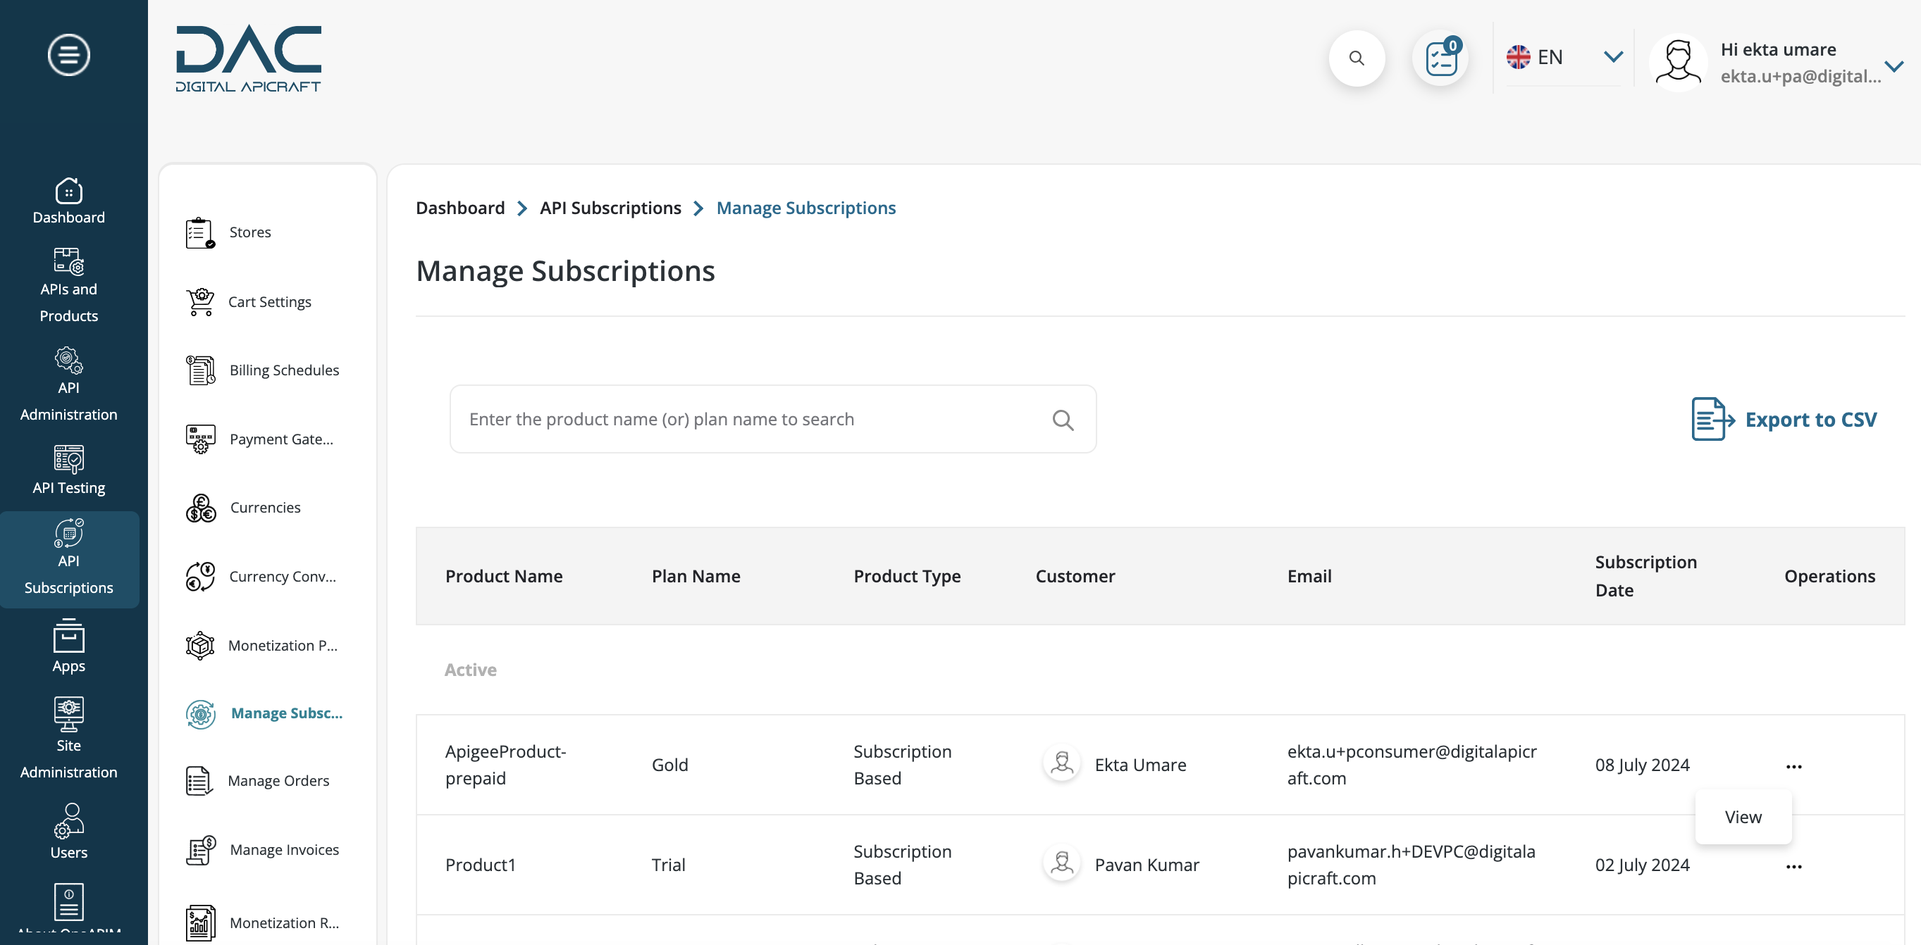This screenshot has height=945, width=1921.
Task: Click the Manage Invoices icon
Action: [x=200, y=851]
